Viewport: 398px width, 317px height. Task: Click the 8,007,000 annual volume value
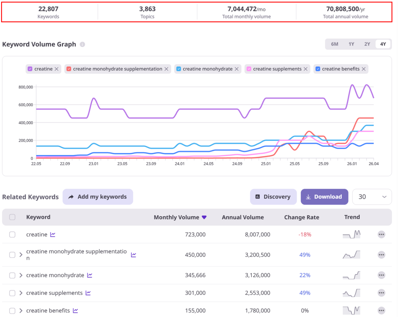point(258,235)
